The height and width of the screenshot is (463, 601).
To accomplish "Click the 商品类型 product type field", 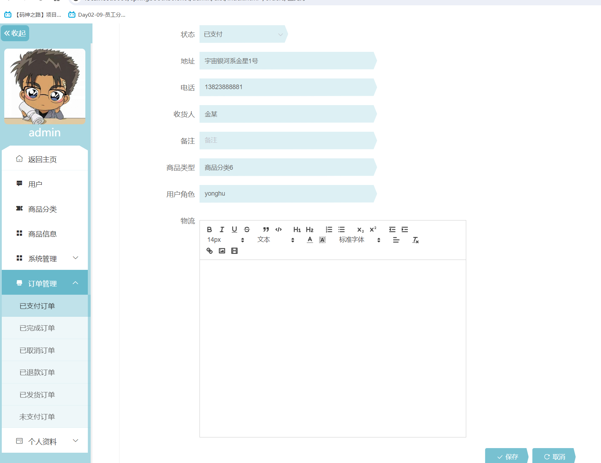I will point(287,167).
